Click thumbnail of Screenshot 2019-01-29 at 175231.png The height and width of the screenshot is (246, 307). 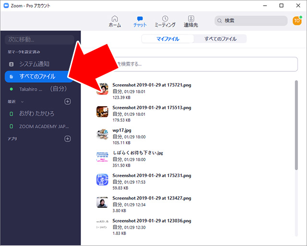tap(103, 180)
